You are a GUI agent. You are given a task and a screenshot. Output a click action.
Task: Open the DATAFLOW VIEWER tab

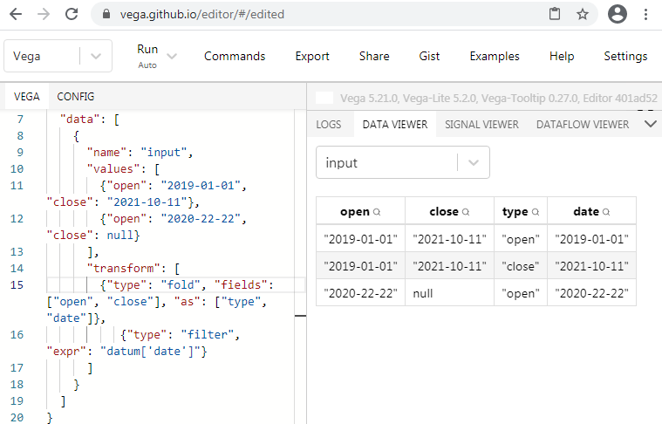tap(583, 125)
